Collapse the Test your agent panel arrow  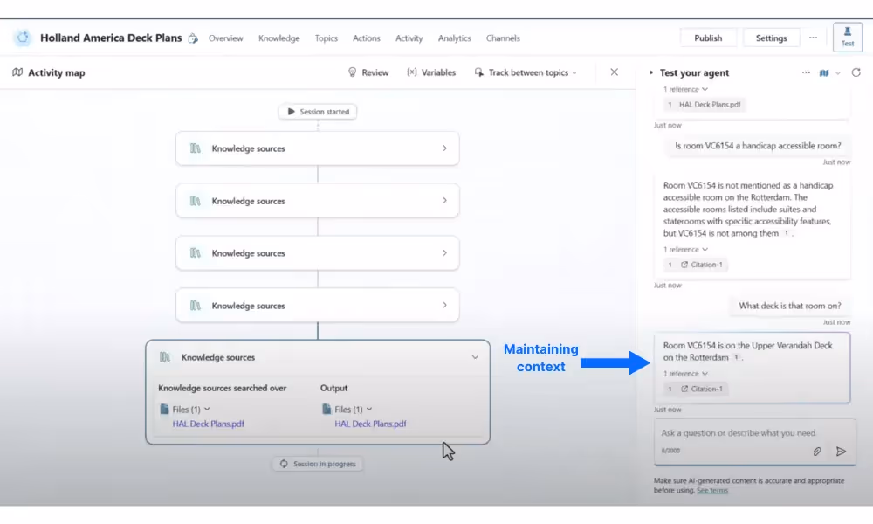(651, 72)
